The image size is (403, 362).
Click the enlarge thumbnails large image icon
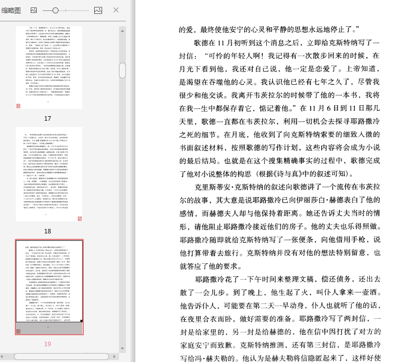click(x=98, y=10)
